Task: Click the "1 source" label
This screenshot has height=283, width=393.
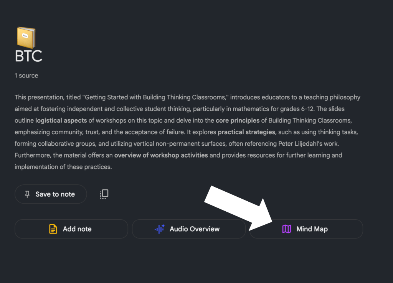Action: point(26,76)
